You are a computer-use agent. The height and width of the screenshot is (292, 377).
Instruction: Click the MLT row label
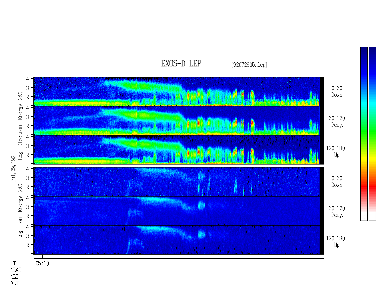14,277
